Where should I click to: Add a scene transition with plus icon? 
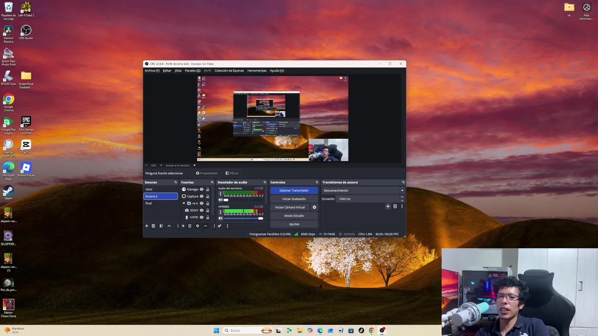pyautogui.click(x=388, y=206)
